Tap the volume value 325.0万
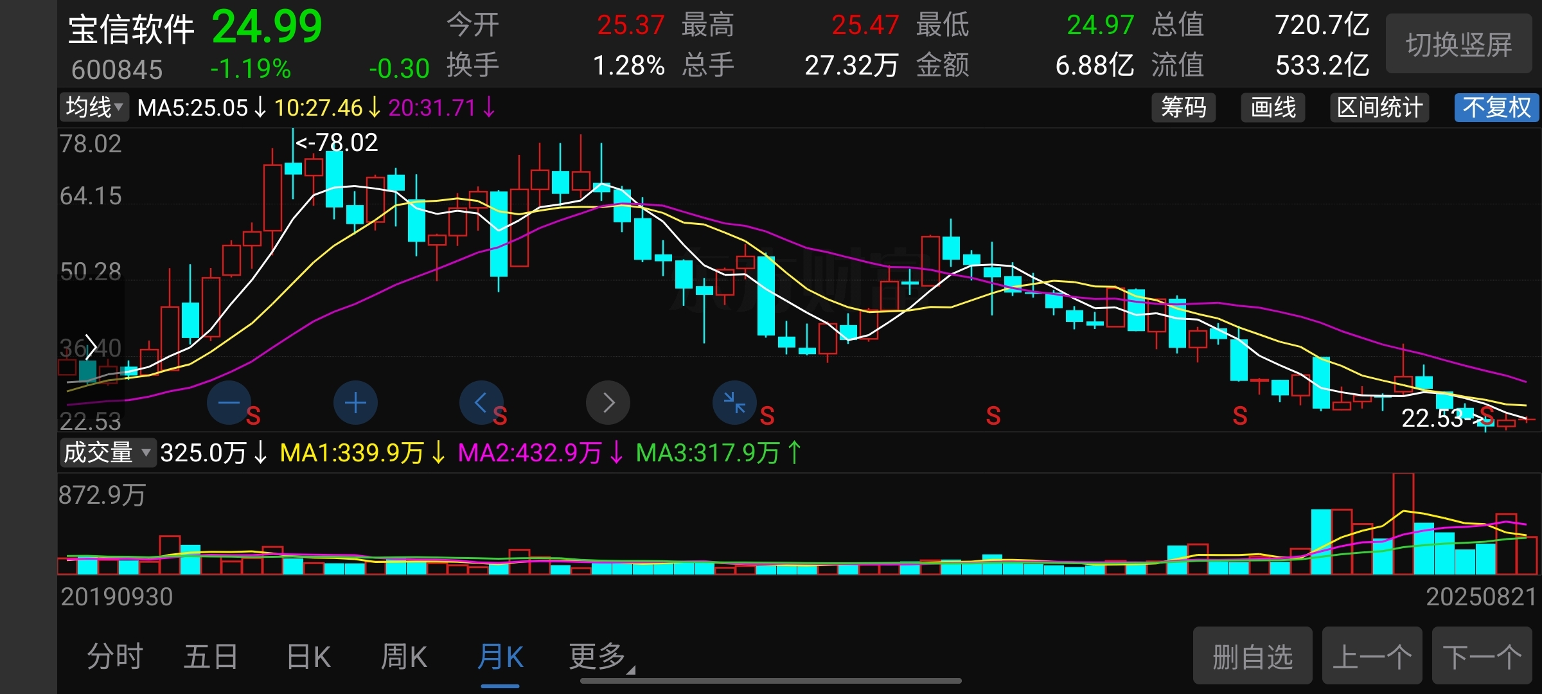Viewport: 1542px width, 694px height. click(203, 453)
